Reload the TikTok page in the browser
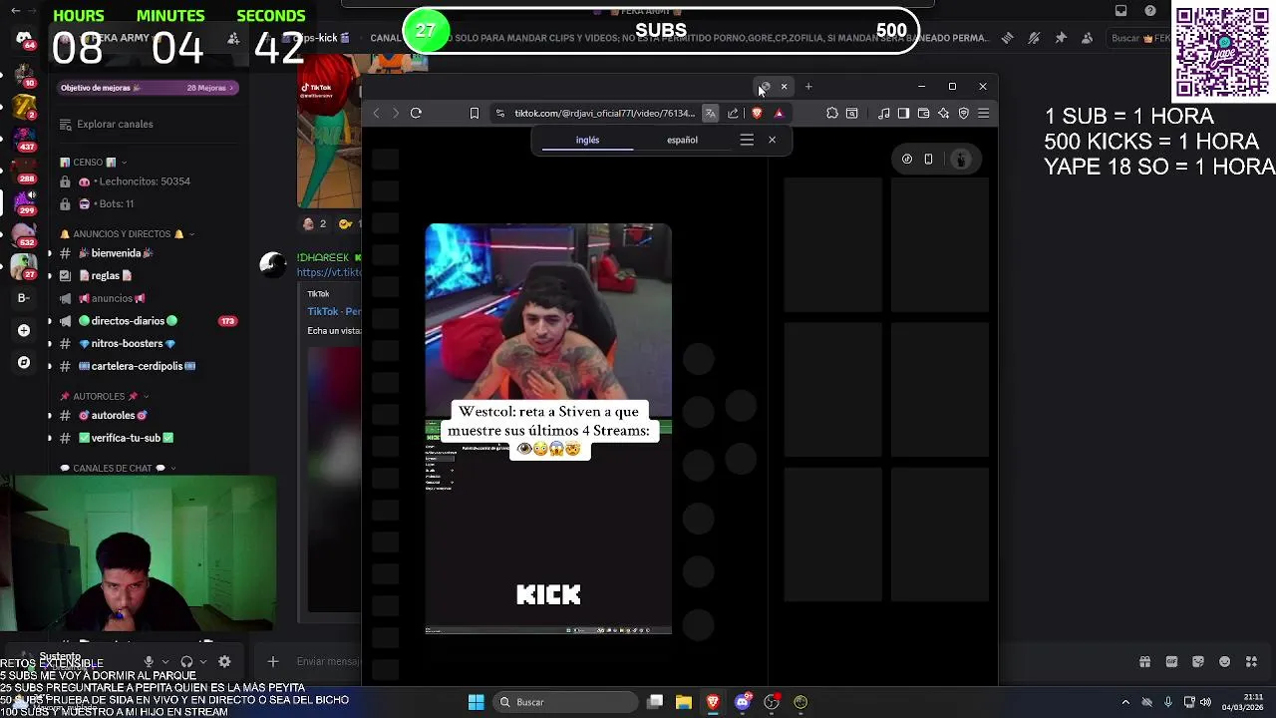Screen dimensions: 1276x718 click(x=416, y=113)
